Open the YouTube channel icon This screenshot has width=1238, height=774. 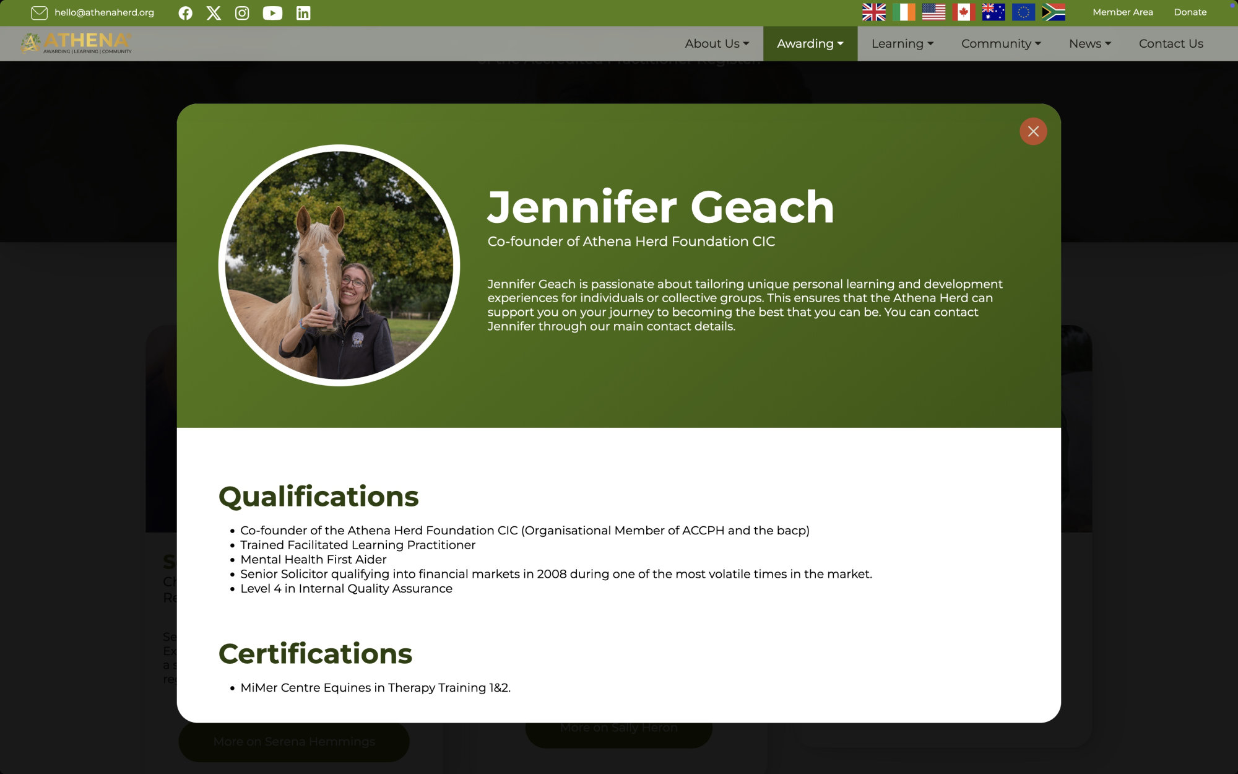click(x=272, y=13)
